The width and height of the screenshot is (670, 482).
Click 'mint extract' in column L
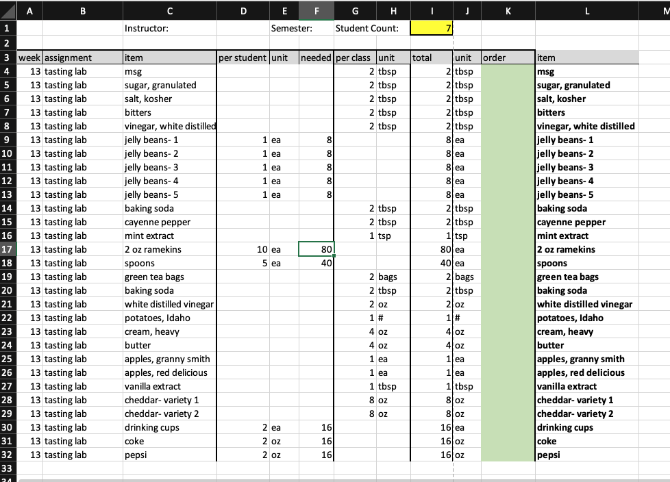[586, 236]
